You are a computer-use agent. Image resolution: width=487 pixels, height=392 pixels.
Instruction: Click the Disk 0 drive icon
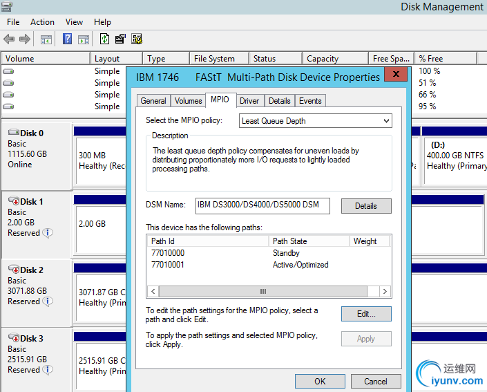pyautogui.click(x=14, y=132)
